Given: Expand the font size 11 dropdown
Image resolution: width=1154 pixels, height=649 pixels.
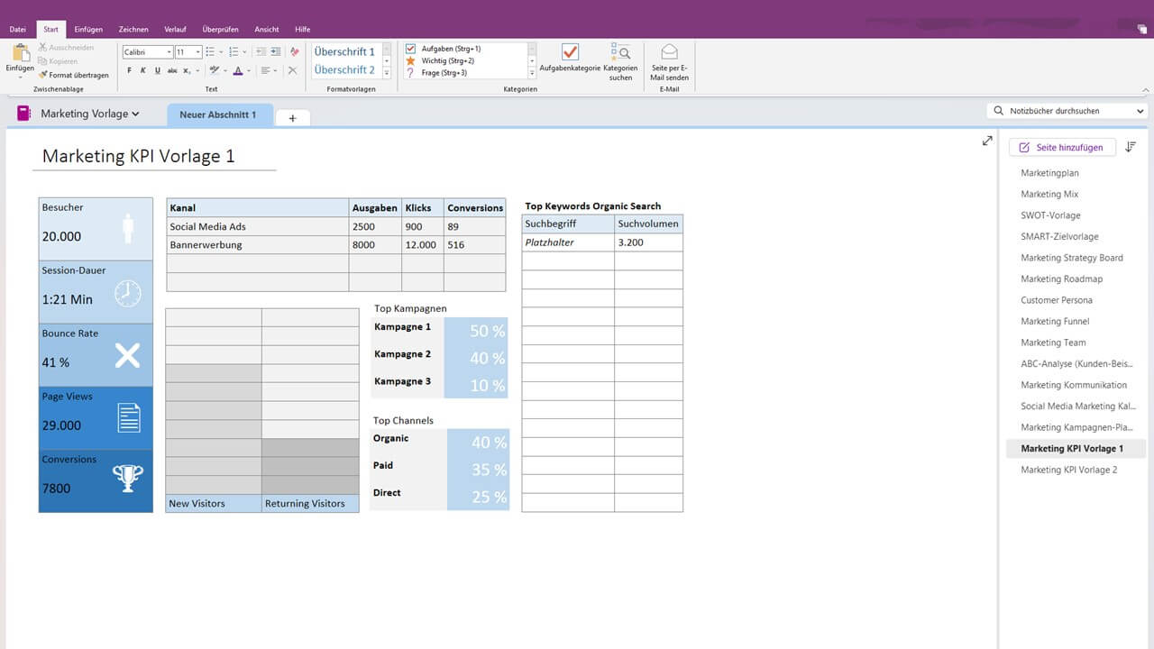Looking at the screenshot, I should pyautogui.click(x=197, y=51).
